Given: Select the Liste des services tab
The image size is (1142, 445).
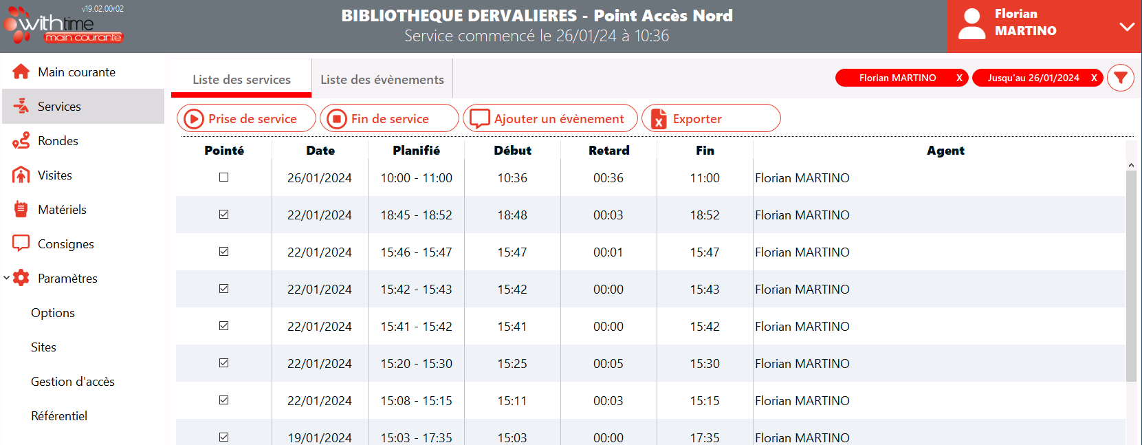Looking at the screenshot, I should (x=241, y=79).
